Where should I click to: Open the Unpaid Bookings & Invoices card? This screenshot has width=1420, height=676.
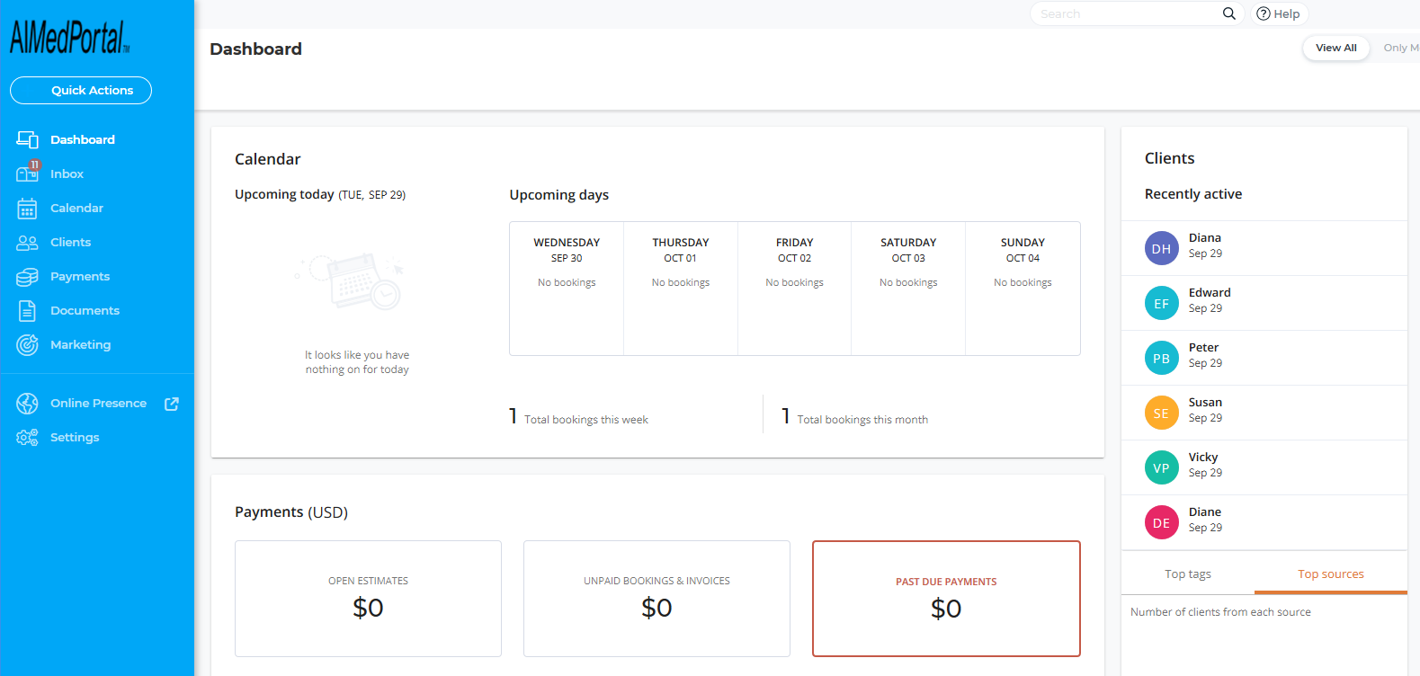(656, 599)
